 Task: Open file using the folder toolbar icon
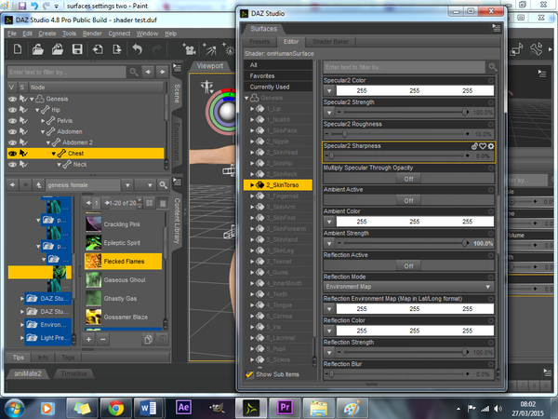[38, 49]
